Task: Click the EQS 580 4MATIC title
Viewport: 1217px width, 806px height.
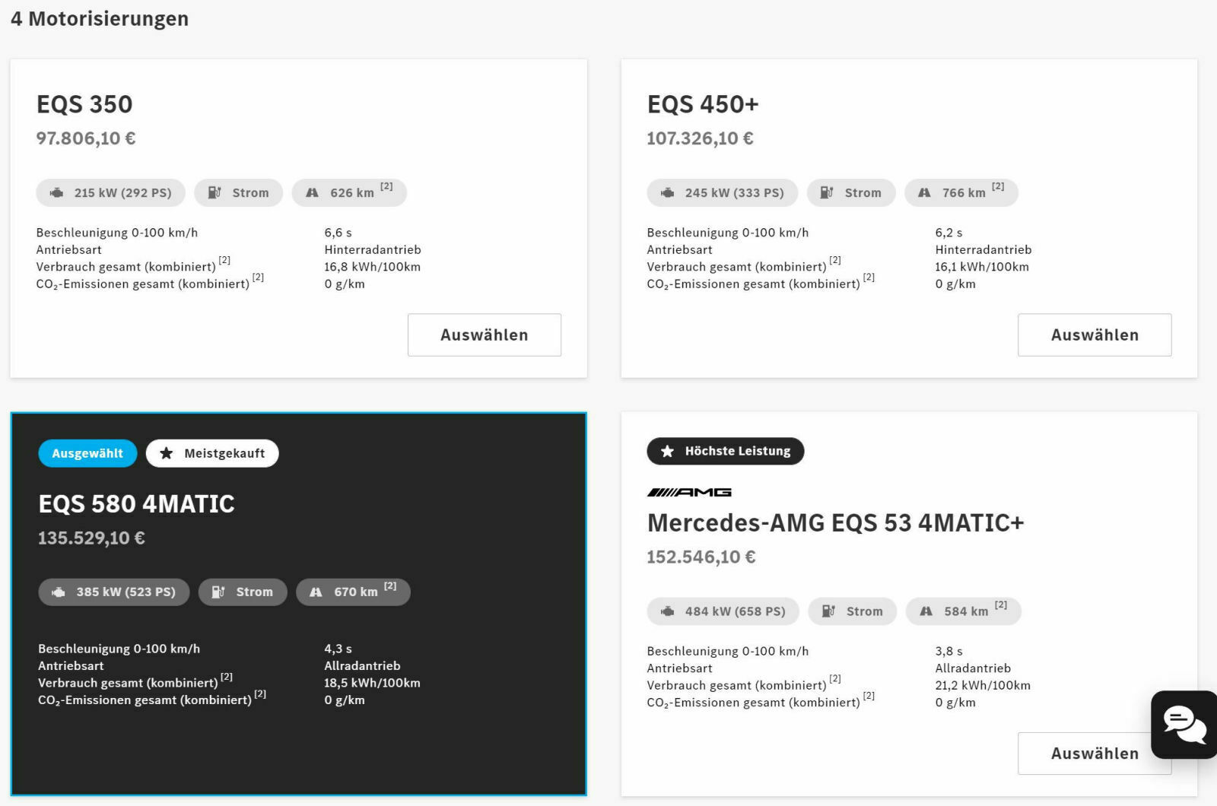Action: (137, 504)
